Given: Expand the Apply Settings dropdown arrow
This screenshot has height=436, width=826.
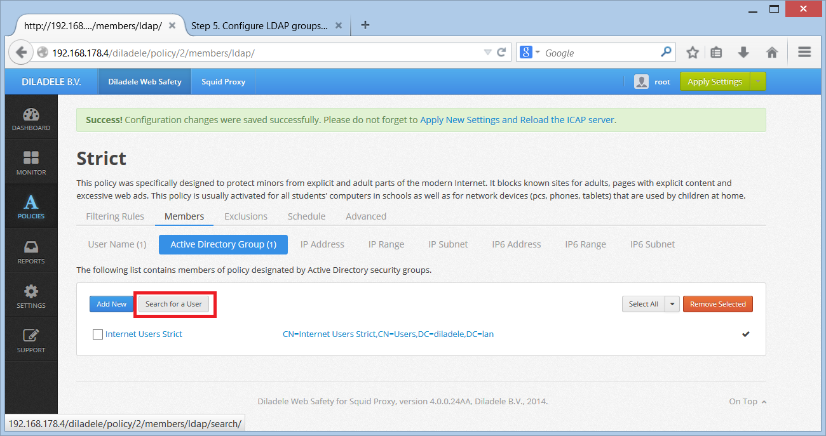Looking at the screenshot, I should click(757, 82).
